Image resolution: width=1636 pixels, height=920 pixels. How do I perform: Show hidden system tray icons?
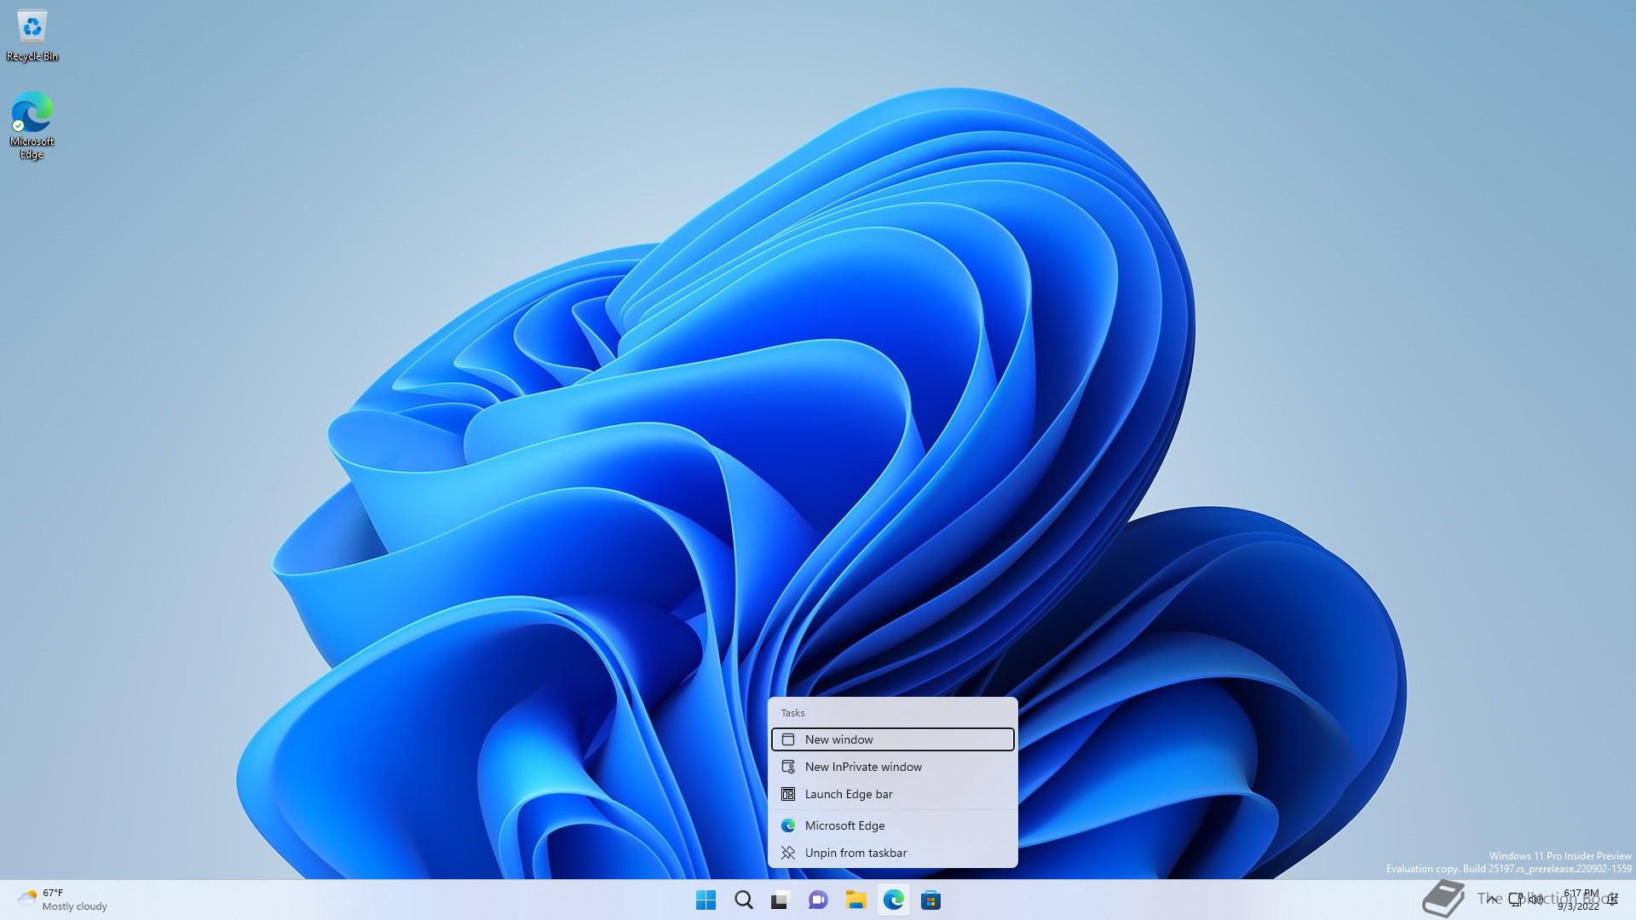coord(1491,900)
